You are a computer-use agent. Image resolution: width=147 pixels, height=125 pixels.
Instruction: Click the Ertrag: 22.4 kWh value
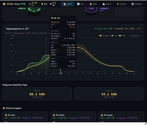[104, 29]
